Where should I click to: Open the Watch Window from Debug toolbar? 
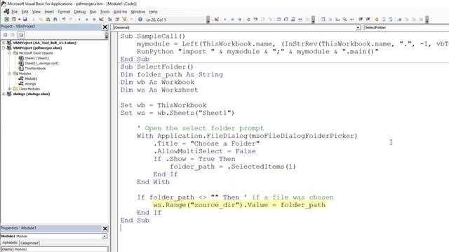coord(293,20)
